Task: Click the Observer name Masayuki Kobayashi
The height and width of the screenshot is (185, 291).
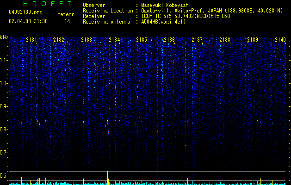Action: point(166,5)
